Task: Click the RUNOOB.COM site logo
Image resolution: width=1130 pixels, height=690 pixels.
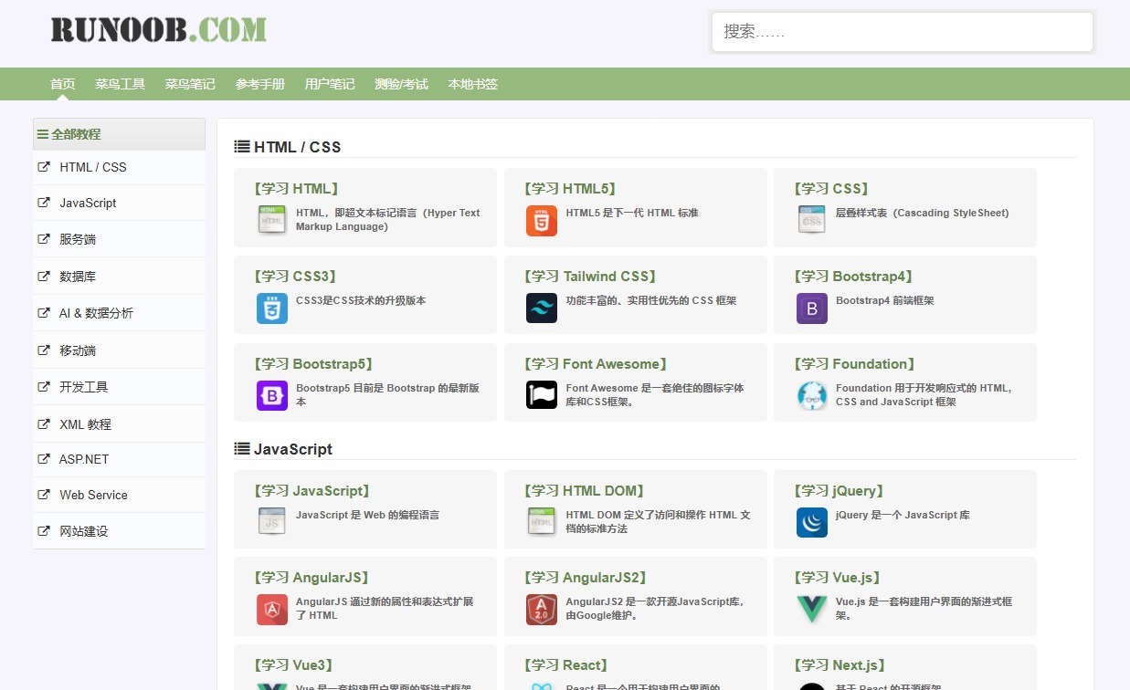Action: 158,30
